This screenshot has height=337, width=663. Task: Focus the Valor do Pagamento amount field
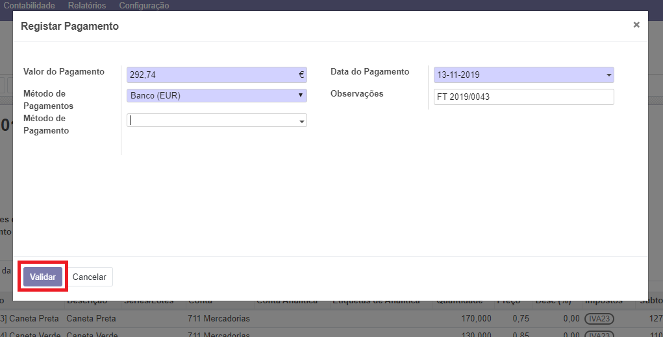(x=211, y=75)
